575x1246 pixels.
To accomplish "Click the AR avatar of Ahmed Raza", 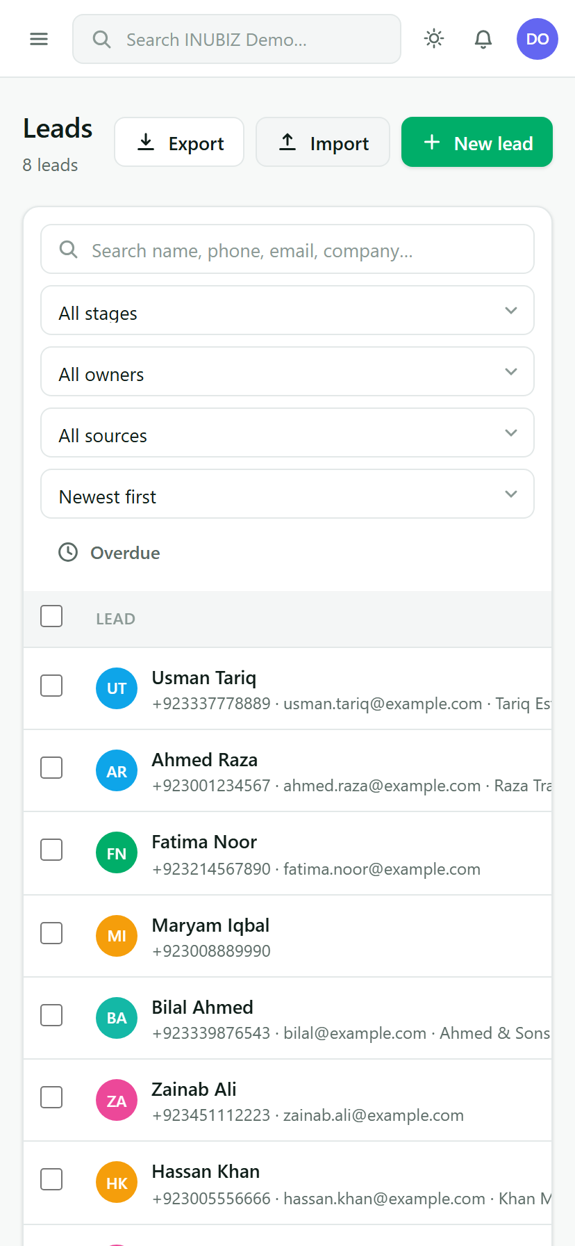I will pyautogui.click(x=117, y=770).
